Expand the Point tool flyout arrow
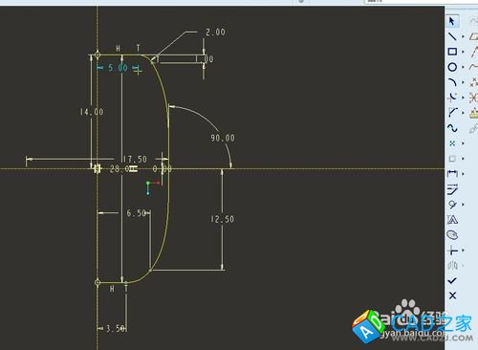 [x=463, y=143]
